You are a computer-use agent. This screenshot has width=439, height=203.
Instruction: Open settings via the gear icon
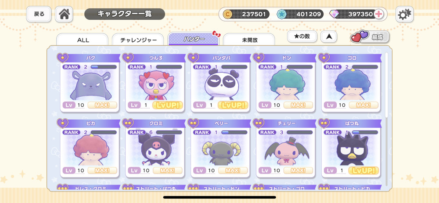tap(404, 14)
